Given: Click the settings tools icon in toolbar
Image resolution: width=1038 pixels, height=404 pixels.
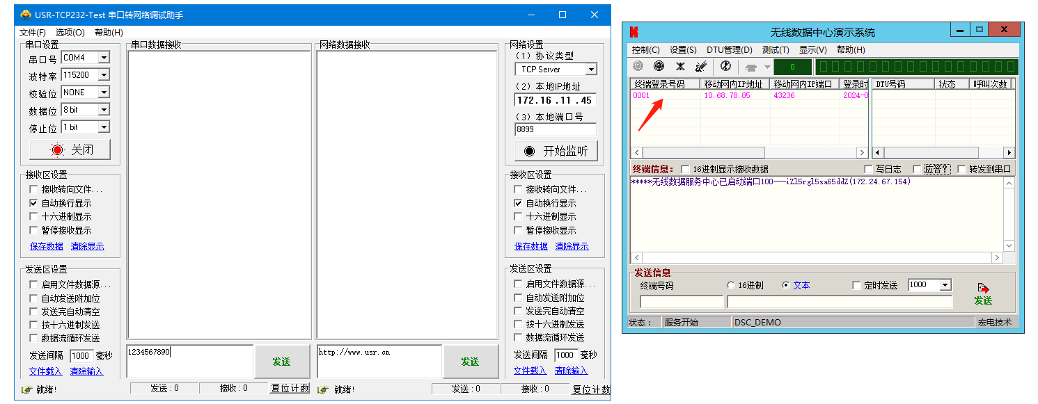Looking at the screenshot, I should [680, 66].
